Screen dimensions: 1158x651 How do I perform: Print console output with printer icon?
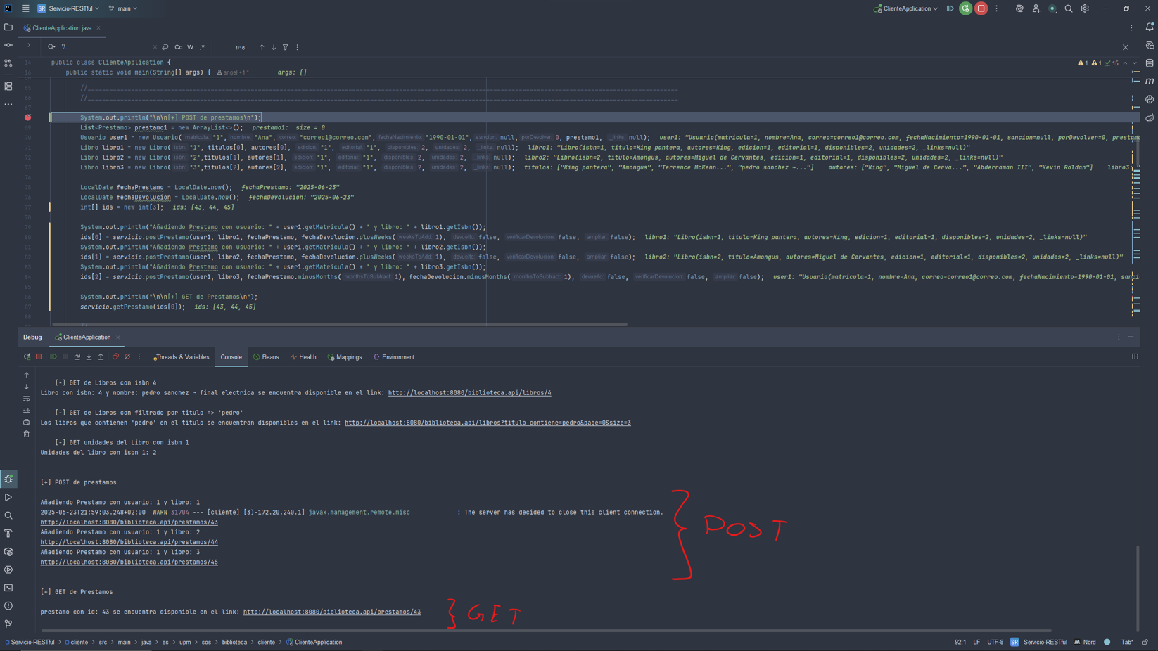point(27,422)
